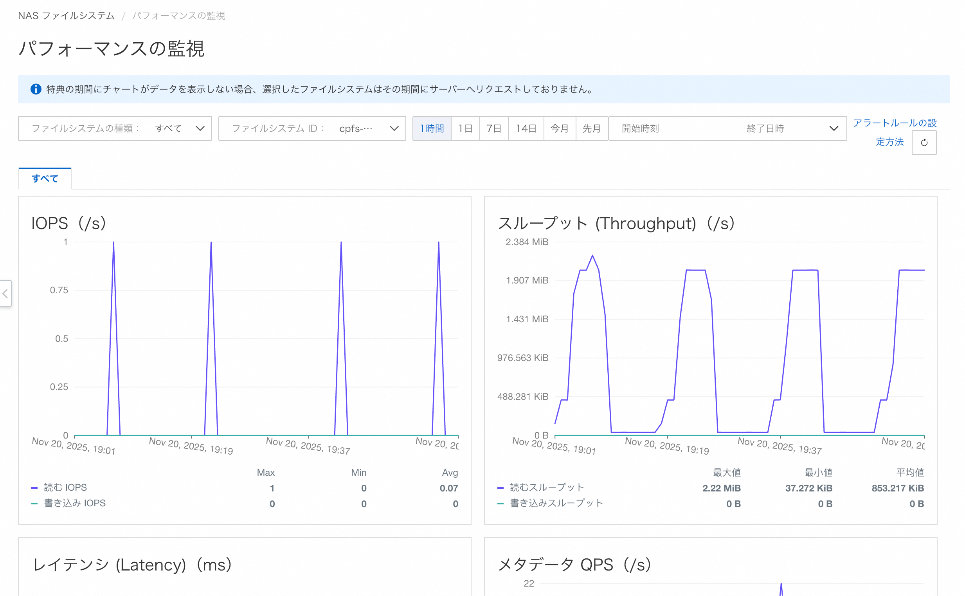Click the 開始時刻 start time field
Viewport: 965px width, 596px height.
[640, 128]
